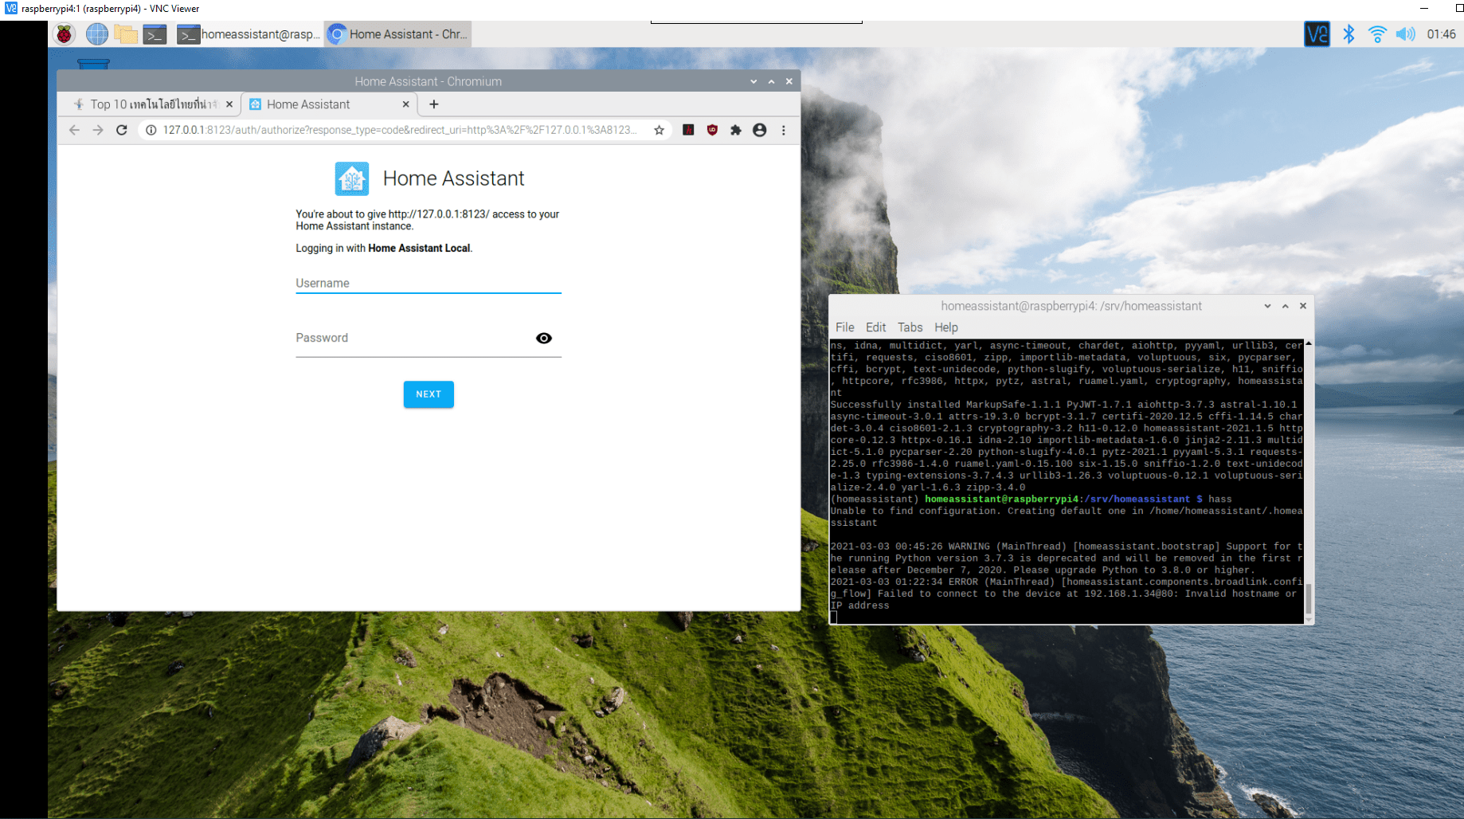1464x819 pixels.
Task: Focus the Username field
Action: pos(429,283)
